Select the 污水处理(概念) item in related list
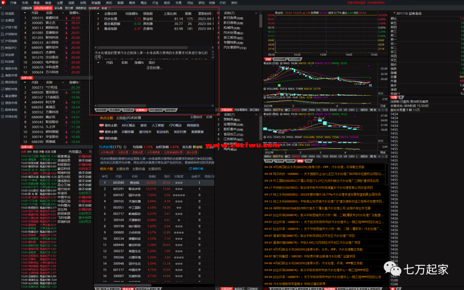 pos(234,33)
